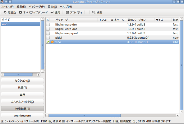Click the package table vertical scrollbar thumb
184x124 pixels.
pyautogui.click(x=182, y=65)
